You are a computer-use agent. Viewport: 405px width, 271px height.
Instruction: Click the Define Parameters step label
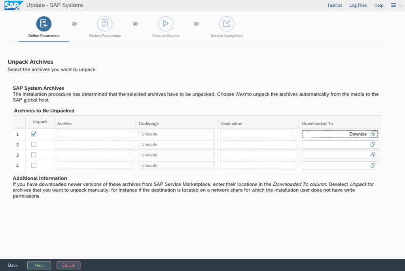pyautogui.click(x=44, y=36)
